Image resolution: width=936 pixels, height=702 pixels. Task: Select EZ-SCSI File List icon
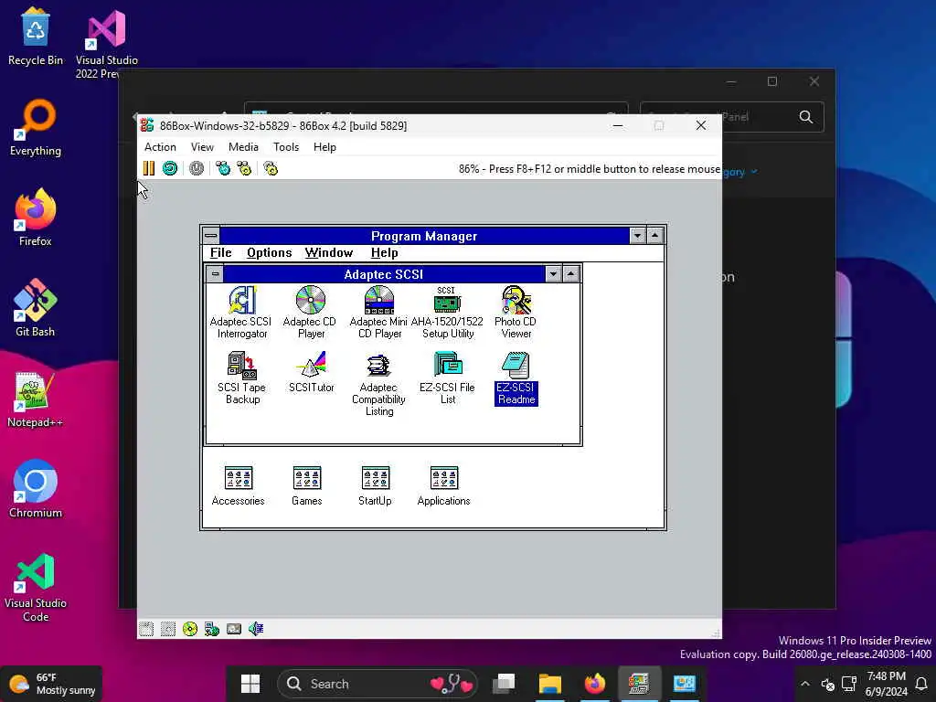447,378
